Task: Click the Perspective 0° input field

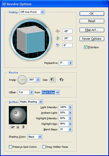Action: click(63, 63)
